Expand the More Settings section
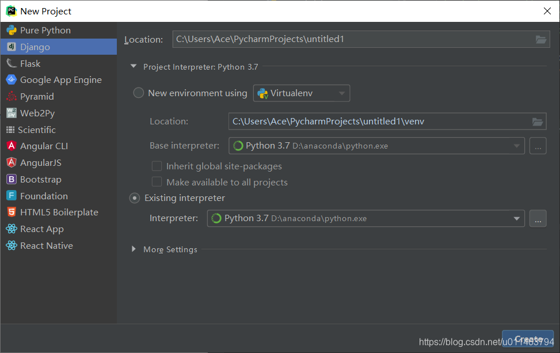The image size is (560, 353). click(134, 249)
